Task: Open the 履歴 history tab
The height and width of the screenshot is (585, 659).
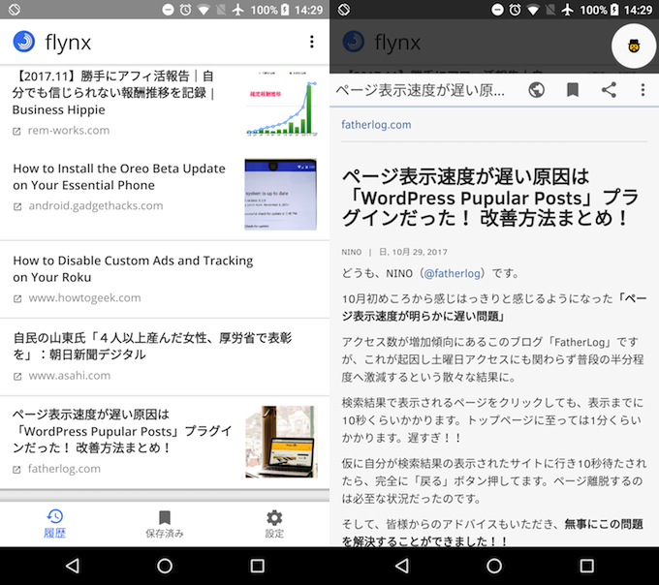Action: (x=54, y=524)
